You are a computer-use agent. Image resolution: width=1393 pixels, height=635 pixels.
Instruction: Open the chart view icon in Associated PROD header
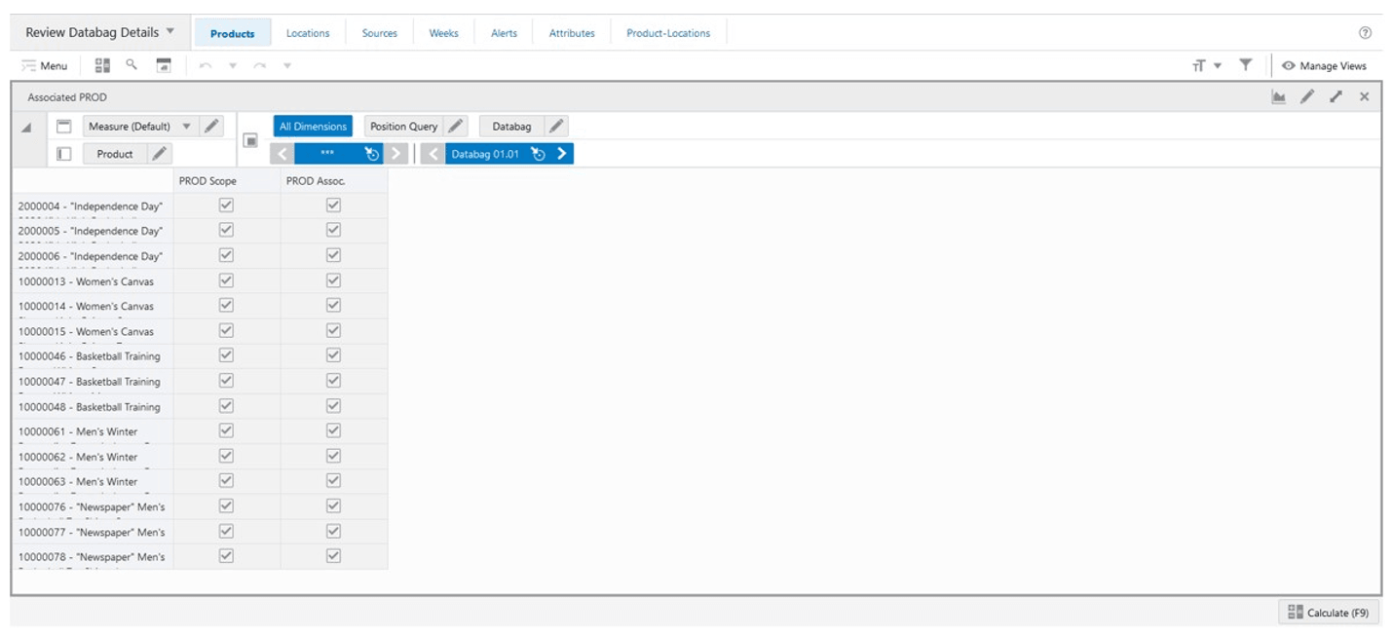[x=1279, y=97]
